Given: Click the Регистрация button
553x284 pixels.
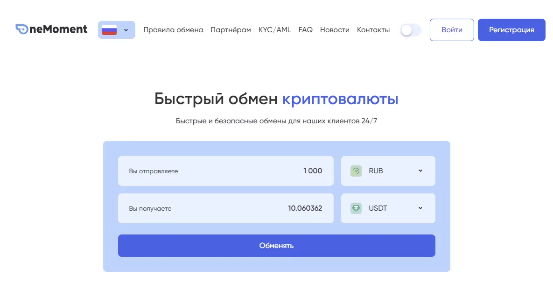Looking at the screenshot, I should pos(511,30).
